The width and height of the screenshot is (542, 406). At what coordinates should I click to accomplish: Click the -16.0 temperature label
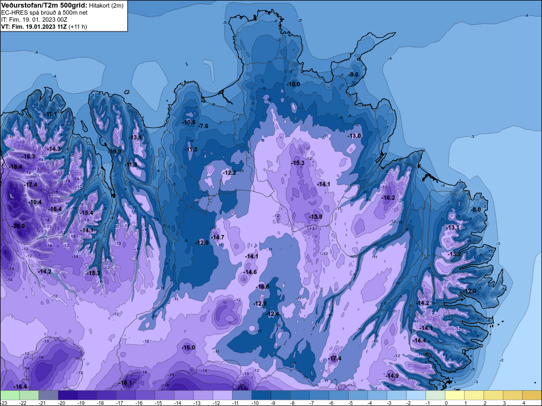tap(189, 347)
